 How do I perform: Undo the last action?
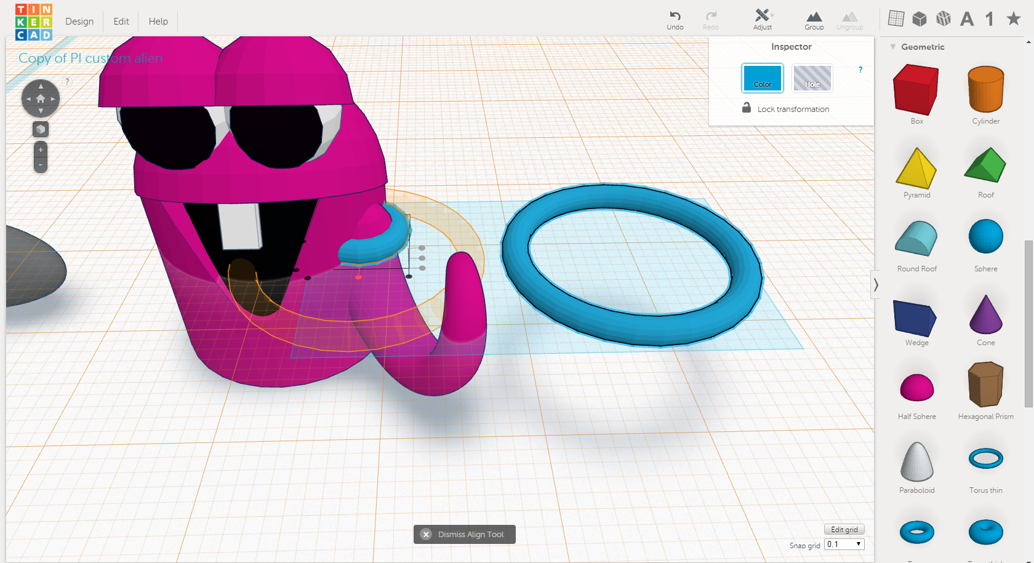point(675,20)
